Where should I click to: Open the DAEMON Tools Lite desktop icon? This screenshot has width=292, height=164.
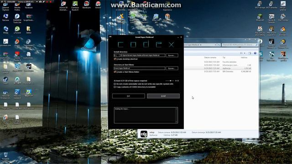17,19
